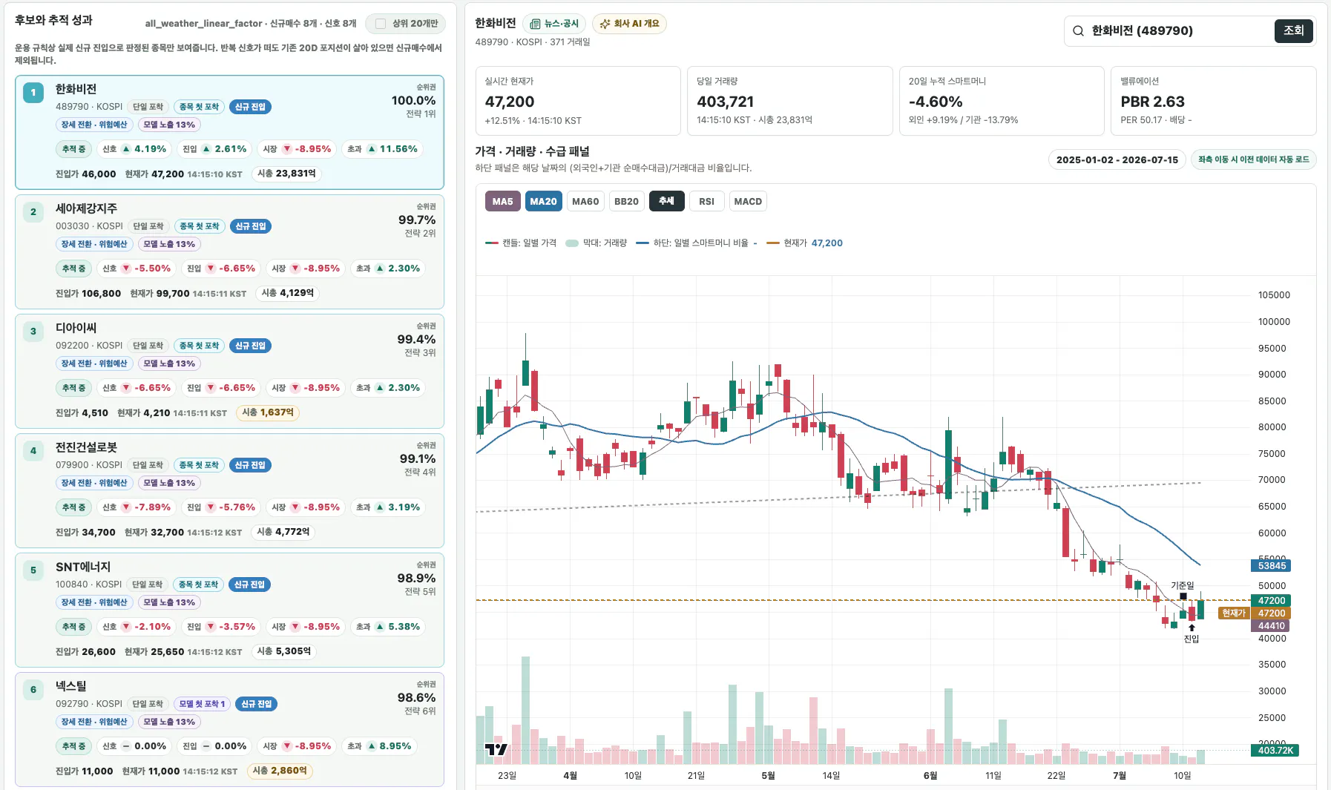Click the 당일 거래량 403,721 stat card
1331x790 pixels.
coord(789,101)
